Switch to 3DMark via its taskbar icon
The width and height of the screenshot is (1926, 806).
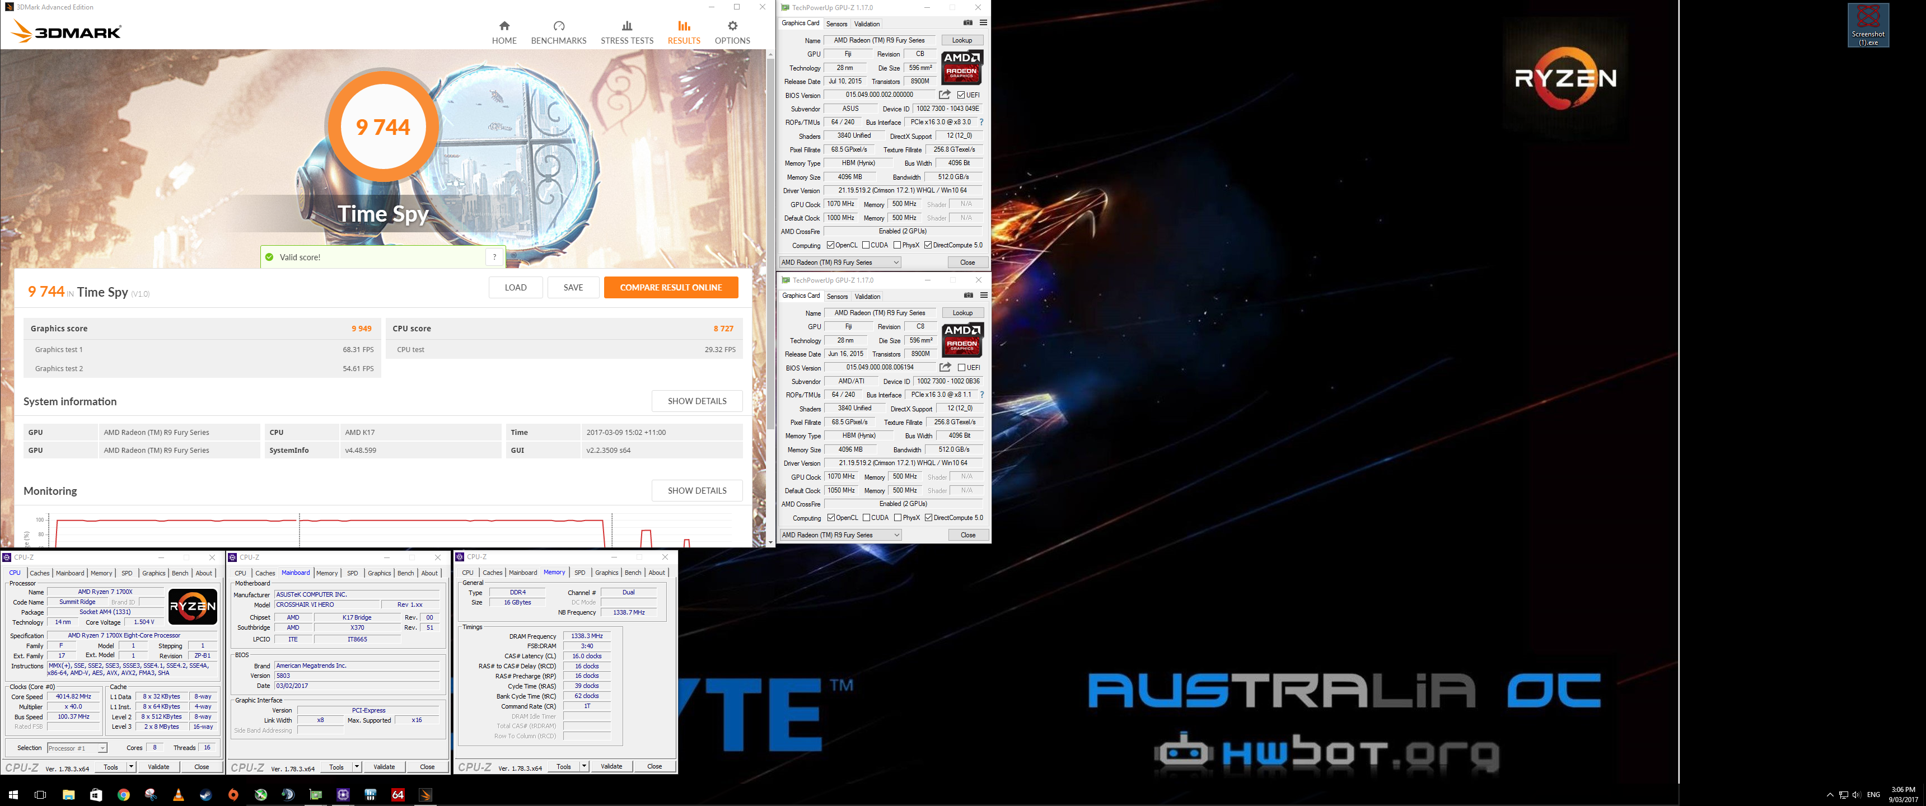(x=426, y=795)
